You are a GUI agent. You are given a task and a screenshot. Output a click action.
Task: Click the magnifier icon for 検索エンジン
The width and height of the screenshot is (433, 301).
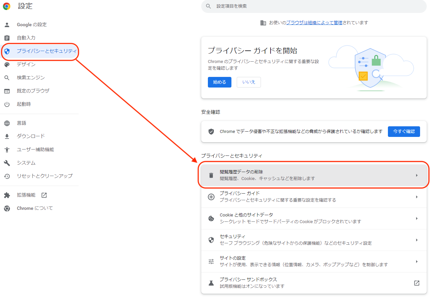(x=7, y=78)
